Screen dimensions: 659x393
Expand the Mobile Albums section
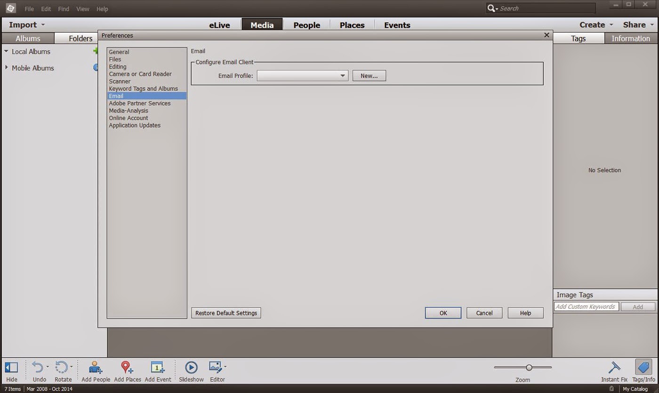(x=7, y=68)
